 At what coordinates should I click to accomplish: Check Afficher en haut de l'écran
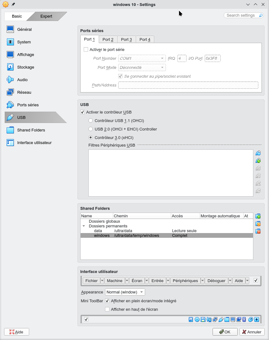(x=107, y=309)
